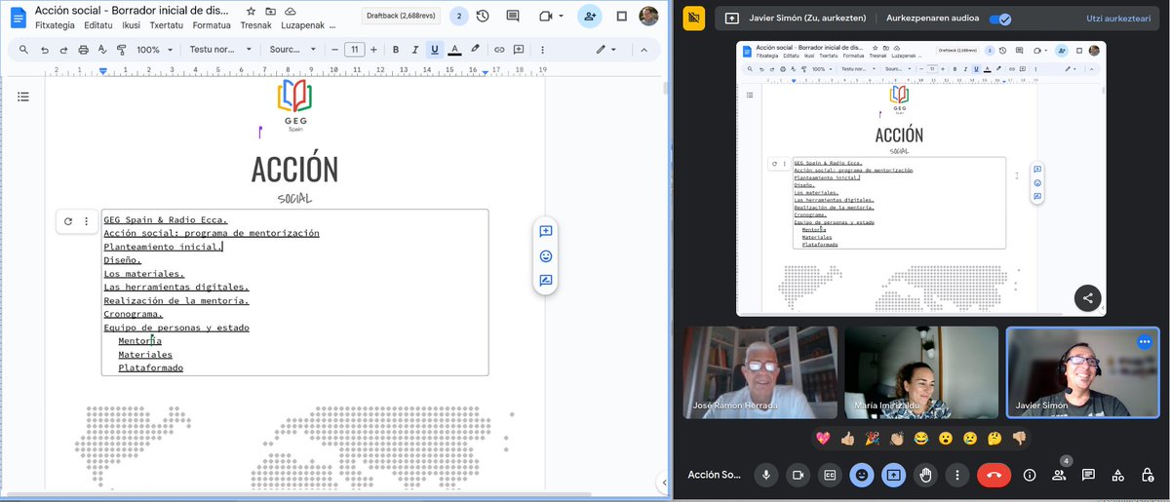Insert a link from the toolbar
The width and height of the screenshot is (1170, 502).
[499, 49]
